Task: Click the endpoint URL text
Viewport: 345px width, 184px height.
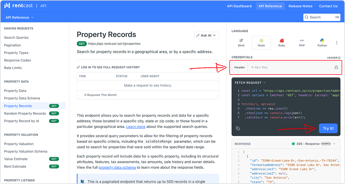Action: coord(114,44)
